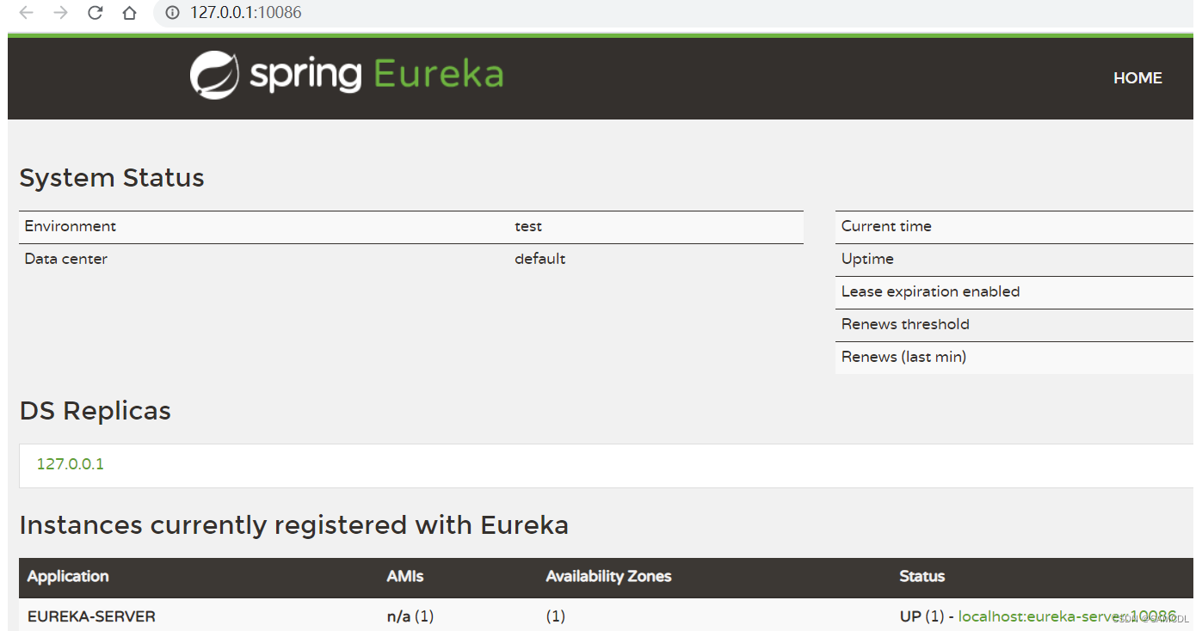Viewport: 1202px width, 631px height.
Task: Click the Current time row
Action: [886, 226]
